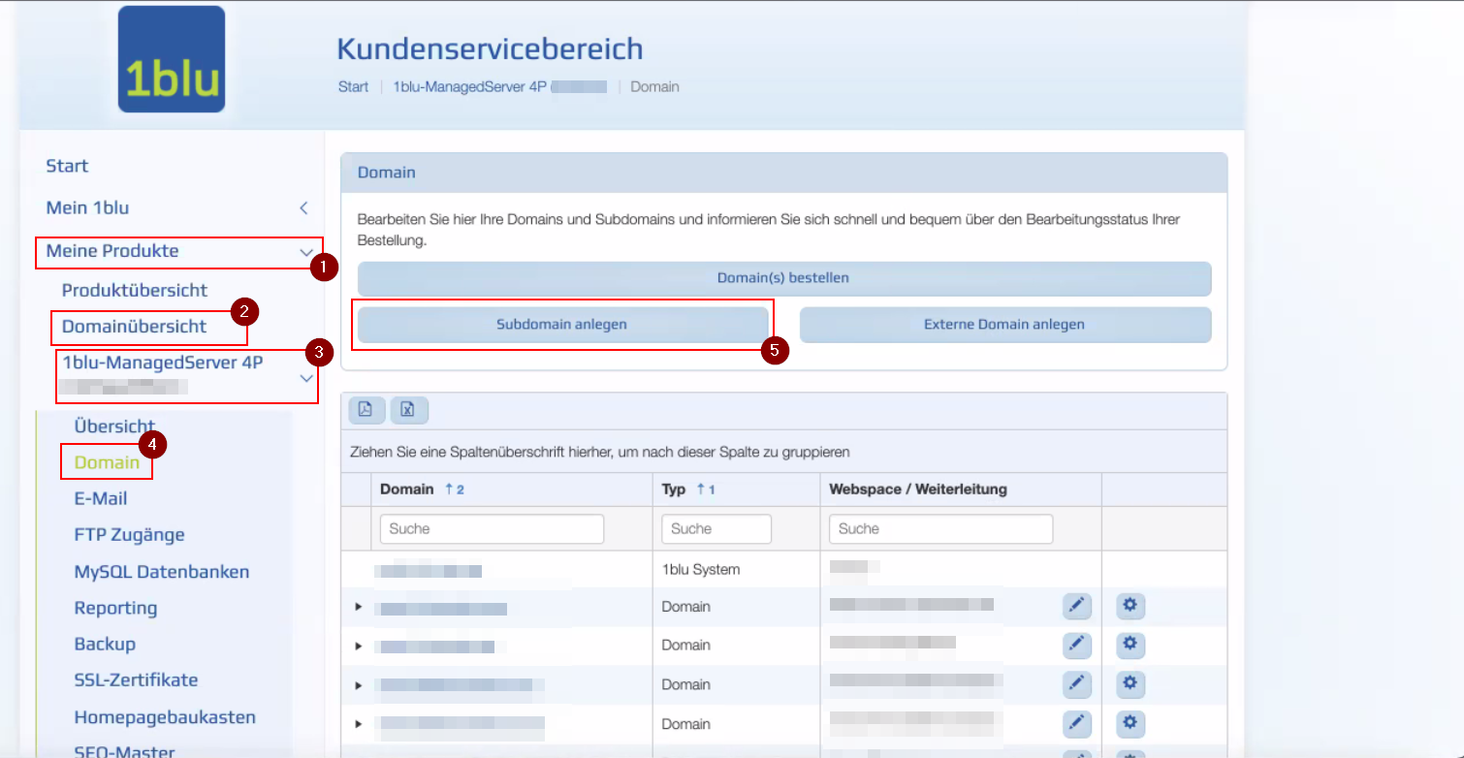Expand the third Domain-type row triangle
The image size is (1464, 758).
[x=358, y=685]
